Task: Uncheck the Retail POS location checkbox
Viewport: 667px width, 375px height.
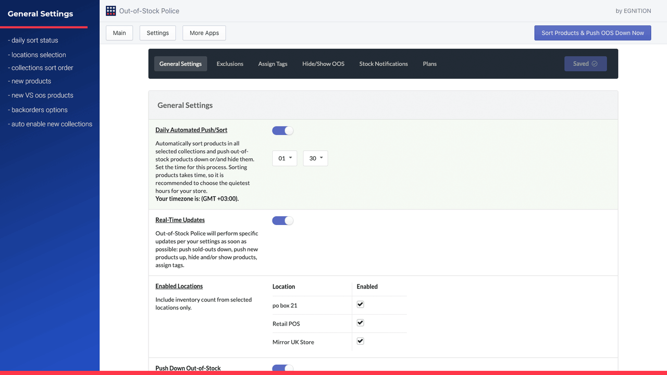Action: pos(360,323)
